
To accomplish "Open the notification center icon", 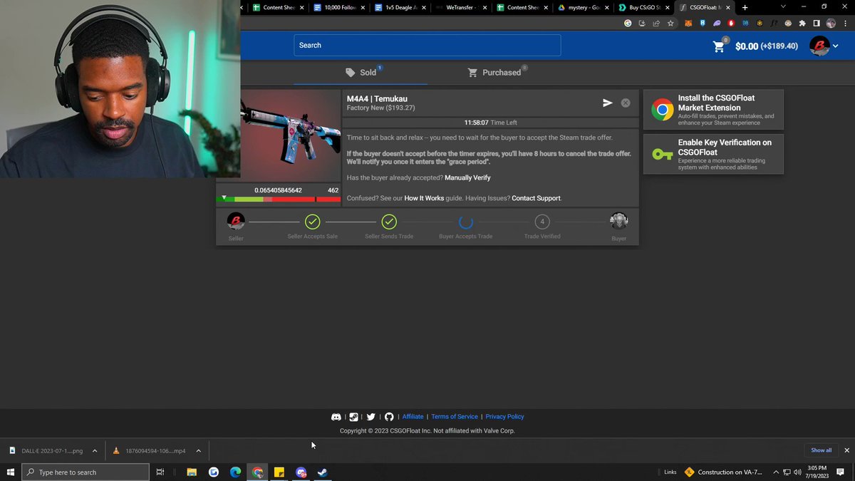I will tap(841, 472).
